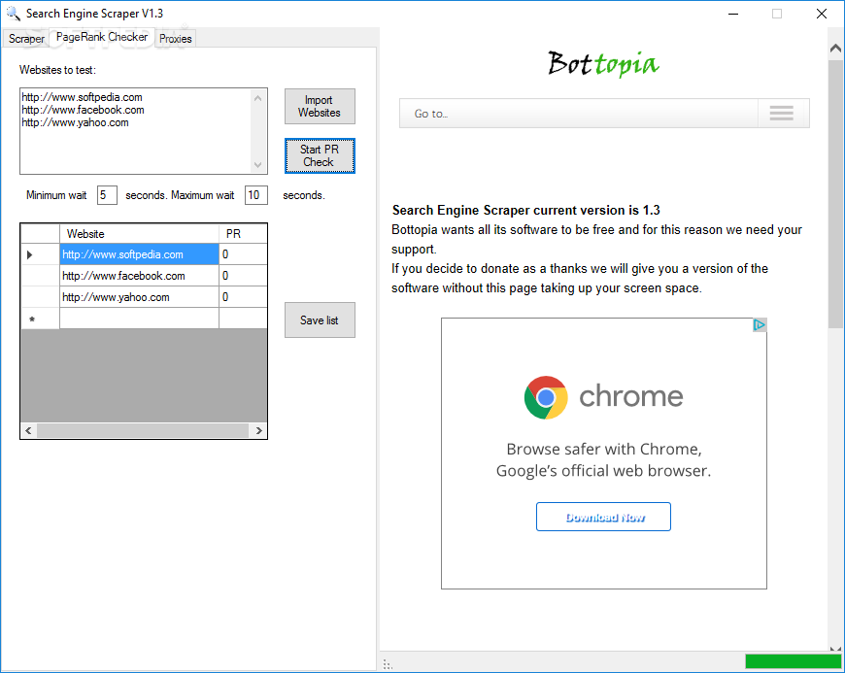The width and height of the screenshot is (845, 673).
Task: Select the PageRank Checker tab
Action: pos(102,37)
